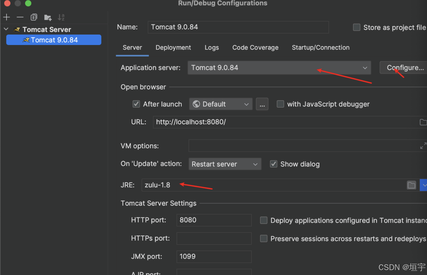The height and width of the screenshot is (275, 427).
Task: Switch to the Server tab
Action: [132, 48]
